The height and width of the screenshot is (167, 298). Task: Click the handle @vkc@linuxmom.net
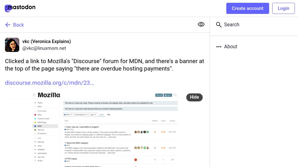coord(44,48)
